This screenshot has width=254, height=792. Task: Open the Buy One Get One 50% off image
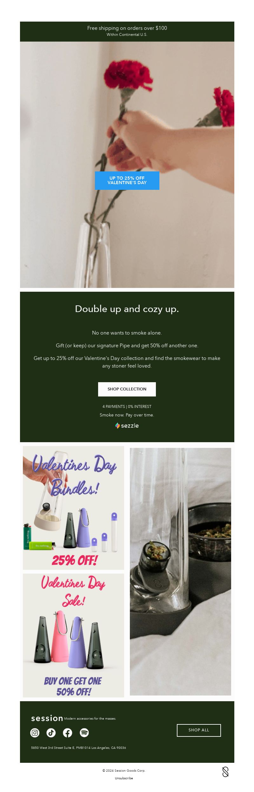(73, 635)
